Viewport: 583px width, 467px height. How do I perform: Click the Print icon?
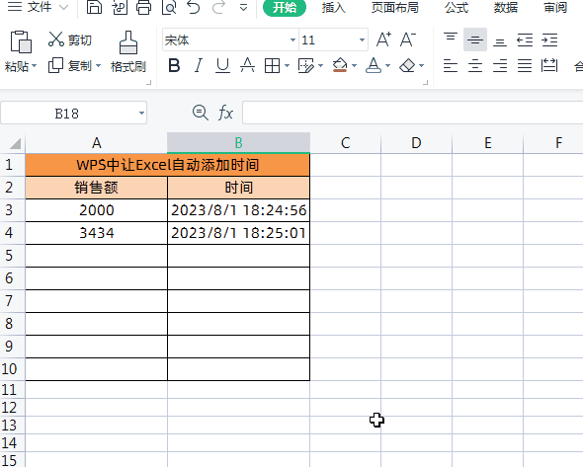point(143,7)
